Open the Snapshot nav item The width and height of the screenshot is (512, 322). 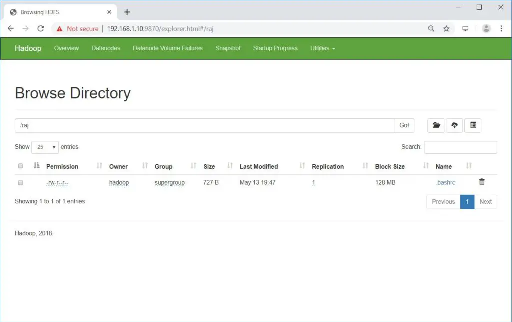pos(228,48)
